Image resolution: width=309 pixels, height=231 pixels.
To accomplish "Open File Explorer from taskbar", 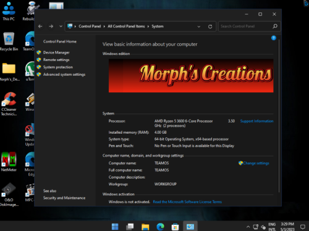I will [145, 227].
